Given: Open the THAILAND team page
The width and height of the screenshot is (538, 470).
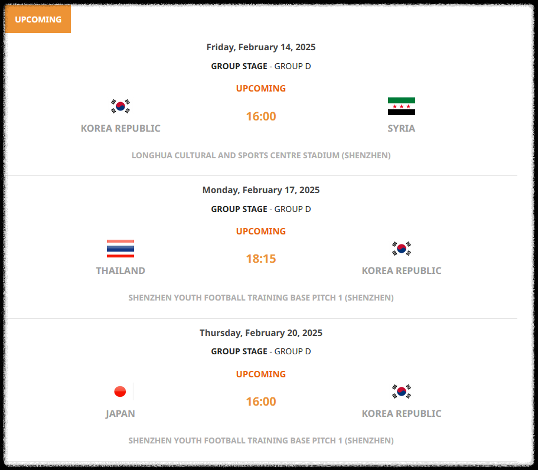Looking at the screenshot, I should (x=120, y=270).
